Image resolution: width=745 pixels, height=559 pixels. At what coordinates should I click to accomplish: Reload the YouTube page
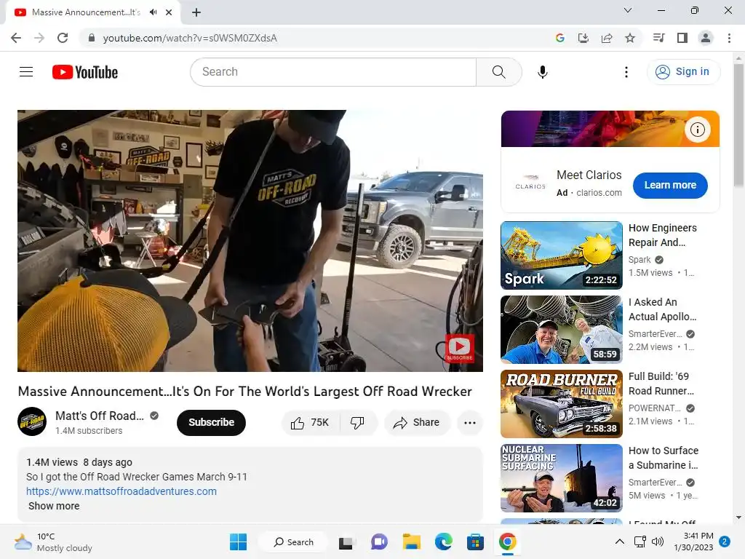(63, 38)
